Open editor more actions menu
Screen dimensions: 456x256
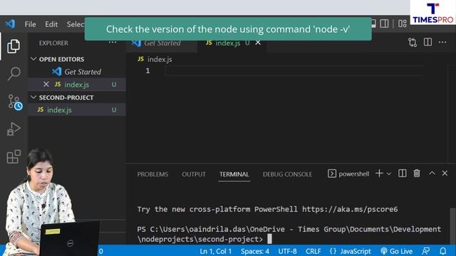[x=442, y=43]
